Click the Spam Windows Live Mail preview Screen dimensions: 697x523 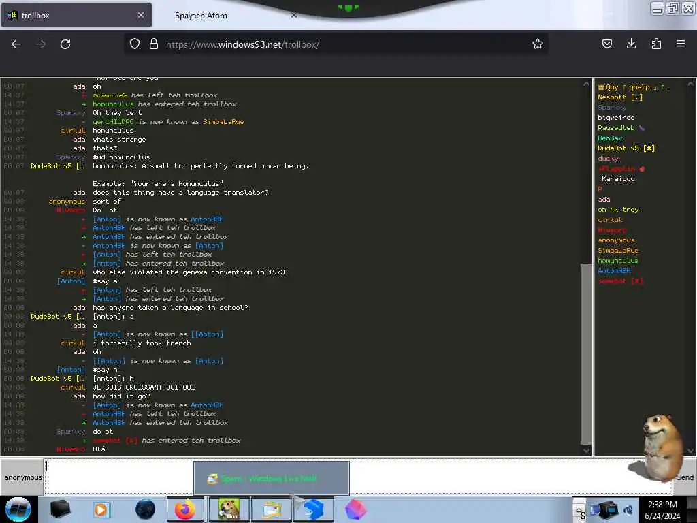tap(271, 479)
